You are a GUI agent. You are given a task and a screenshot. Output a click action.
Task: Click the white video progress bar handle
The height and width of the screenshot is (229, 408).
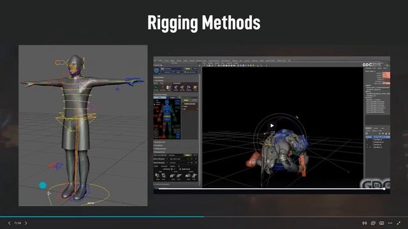[x=384, y=189]
